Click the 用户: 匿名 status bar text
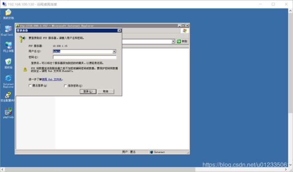The height and width of the screenshot is (172, 293). 129,152
